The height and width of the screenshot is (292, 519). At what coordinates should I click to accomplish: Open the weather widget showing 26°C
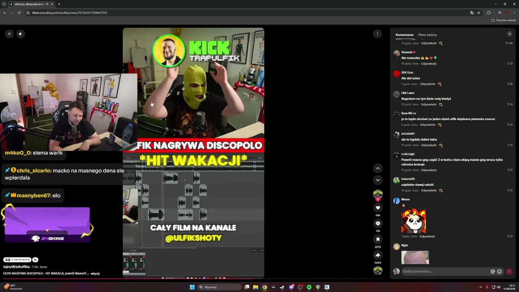pyautogui.click(x=13, y=287)
